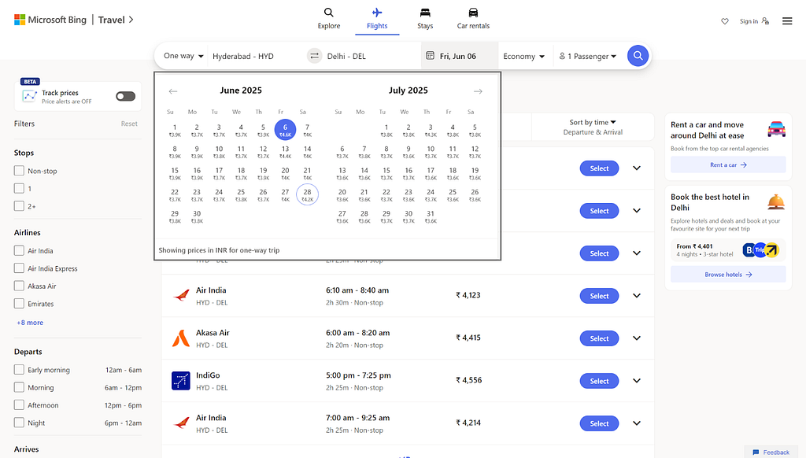Click the Rent a car button
This screenshot has height=458, width=806.
coord(728,165)
